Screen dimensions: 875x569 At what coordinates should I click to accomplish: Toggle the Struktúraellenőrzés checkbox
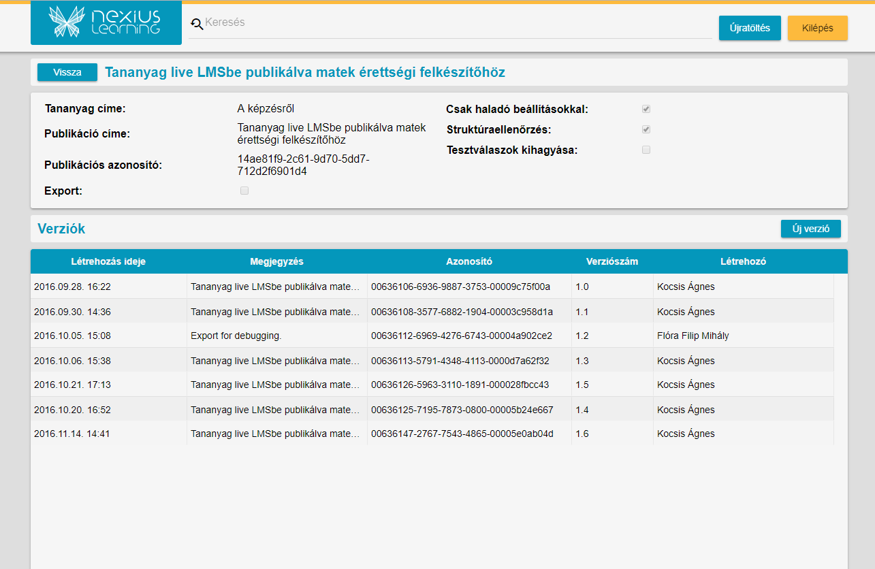click(646, 129)
